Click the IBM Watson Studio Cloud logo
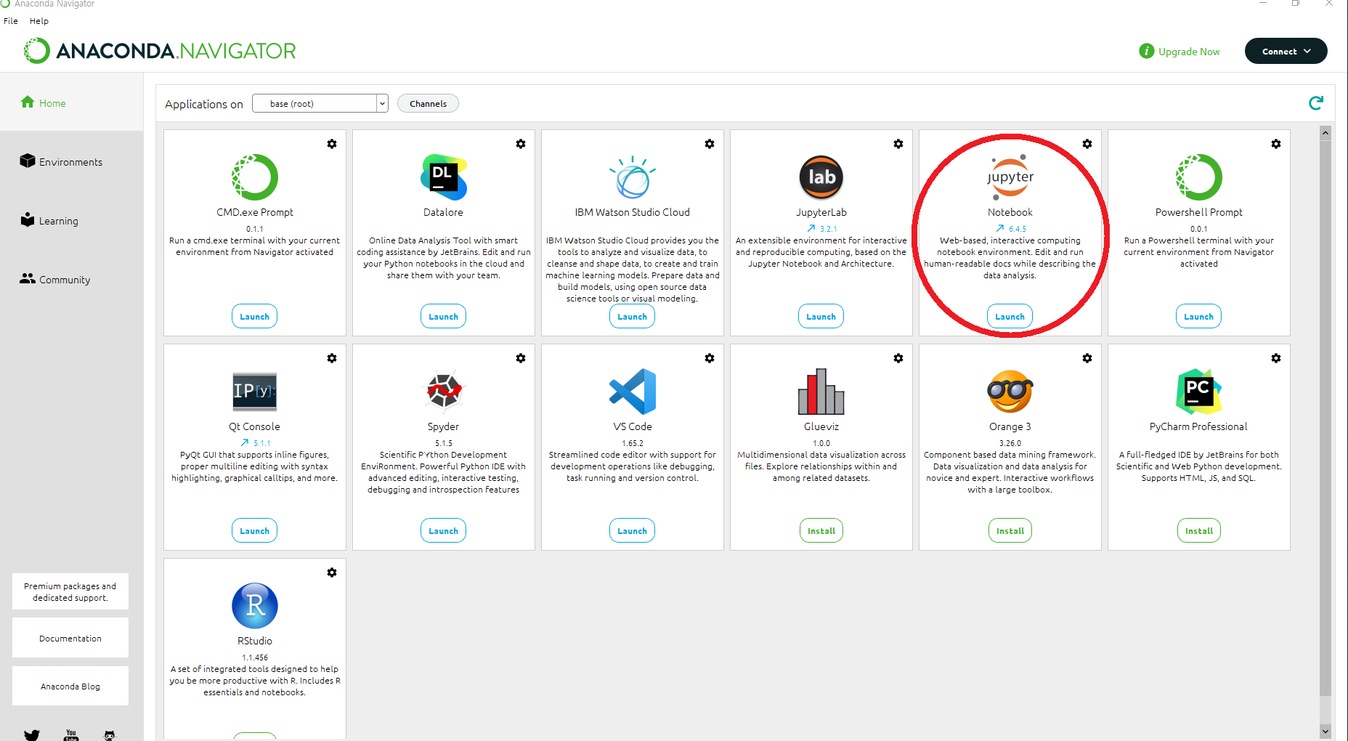This screenshot has width=1348, height=741. tap(633, 177)
